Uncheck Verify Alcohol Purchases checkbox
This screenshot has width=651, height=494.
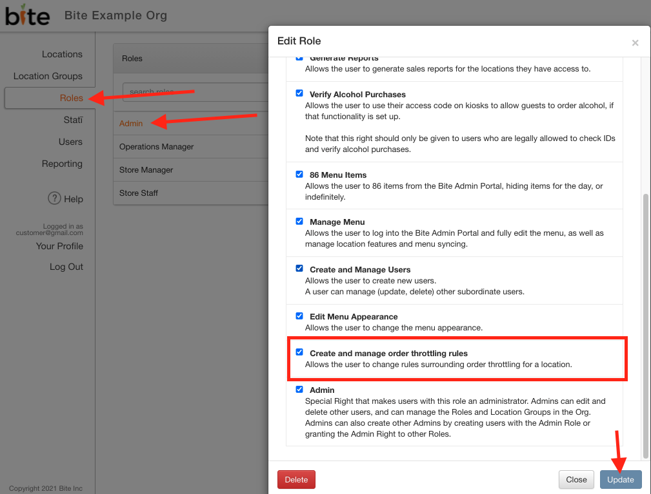click(x=299, y=93)
